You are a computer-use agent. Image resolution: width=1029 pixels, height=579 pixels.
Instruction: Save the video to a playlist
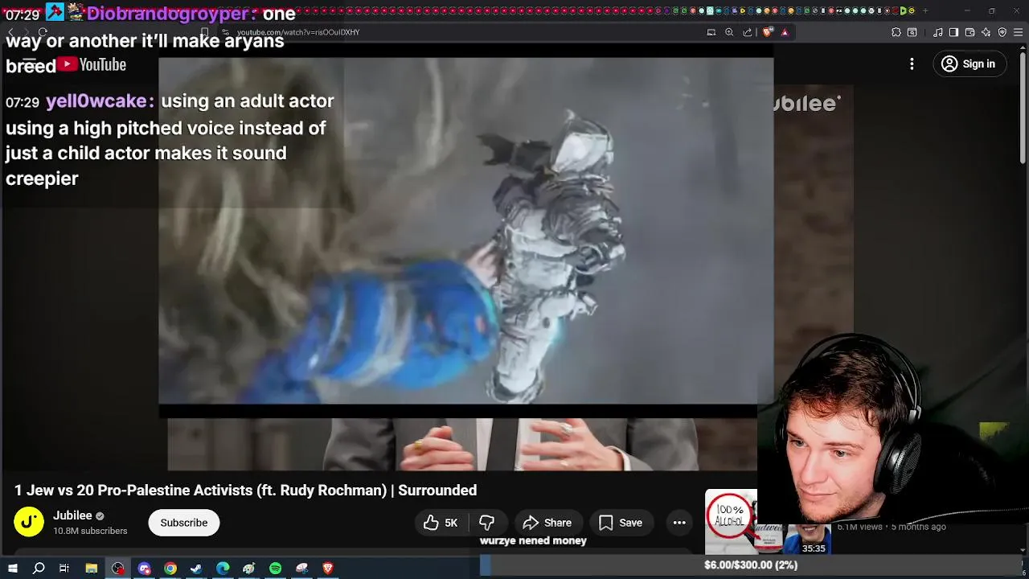point(621,523)
